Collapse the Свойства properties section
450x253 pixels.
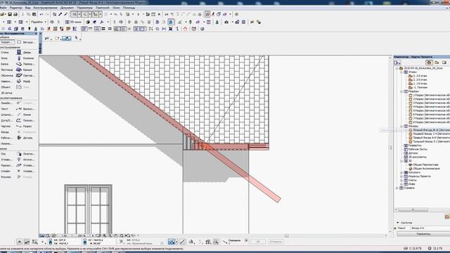398,223
